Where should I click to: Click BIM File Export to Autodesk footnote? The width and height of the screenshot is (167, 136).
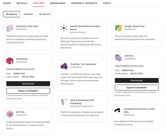pos(135,94)
